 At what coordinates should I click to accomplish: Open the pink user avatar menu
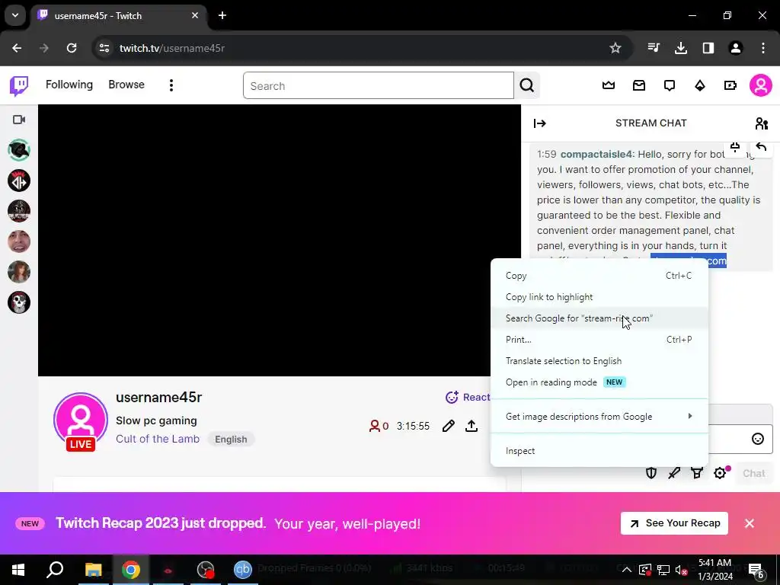(761, 85)
